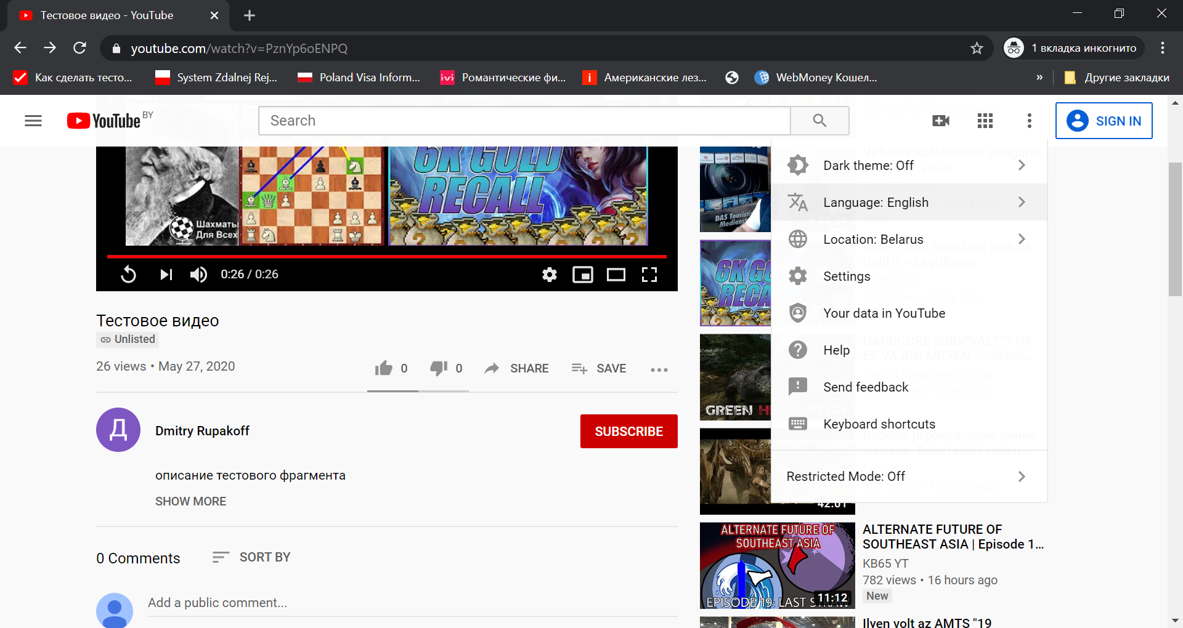Open Alternate Future of Southeast Asia thumbnail
The height and width of the screenshot is (628, 1183).
pyautogui.click(x=778, y=566)
